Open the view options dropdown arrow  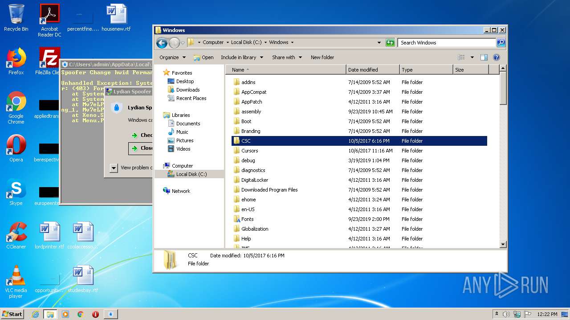click(472, 57)
